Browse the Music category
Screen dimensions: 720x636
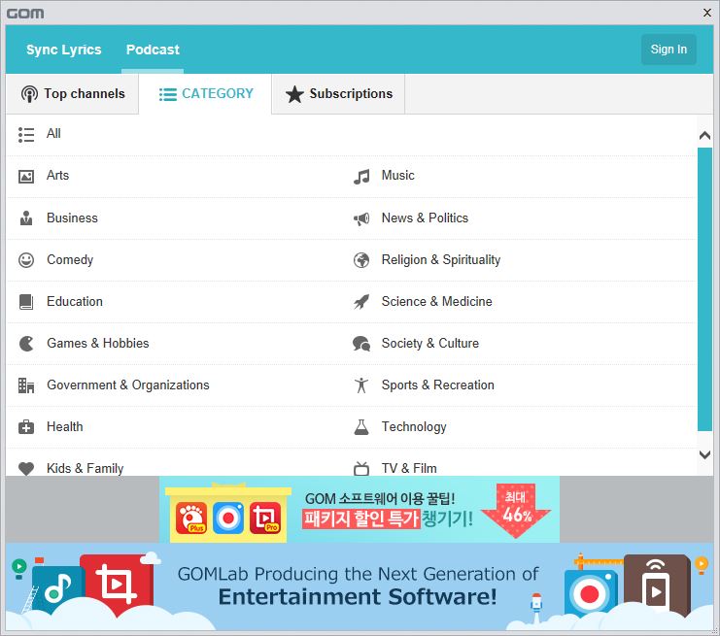click(x=398, y=176)
